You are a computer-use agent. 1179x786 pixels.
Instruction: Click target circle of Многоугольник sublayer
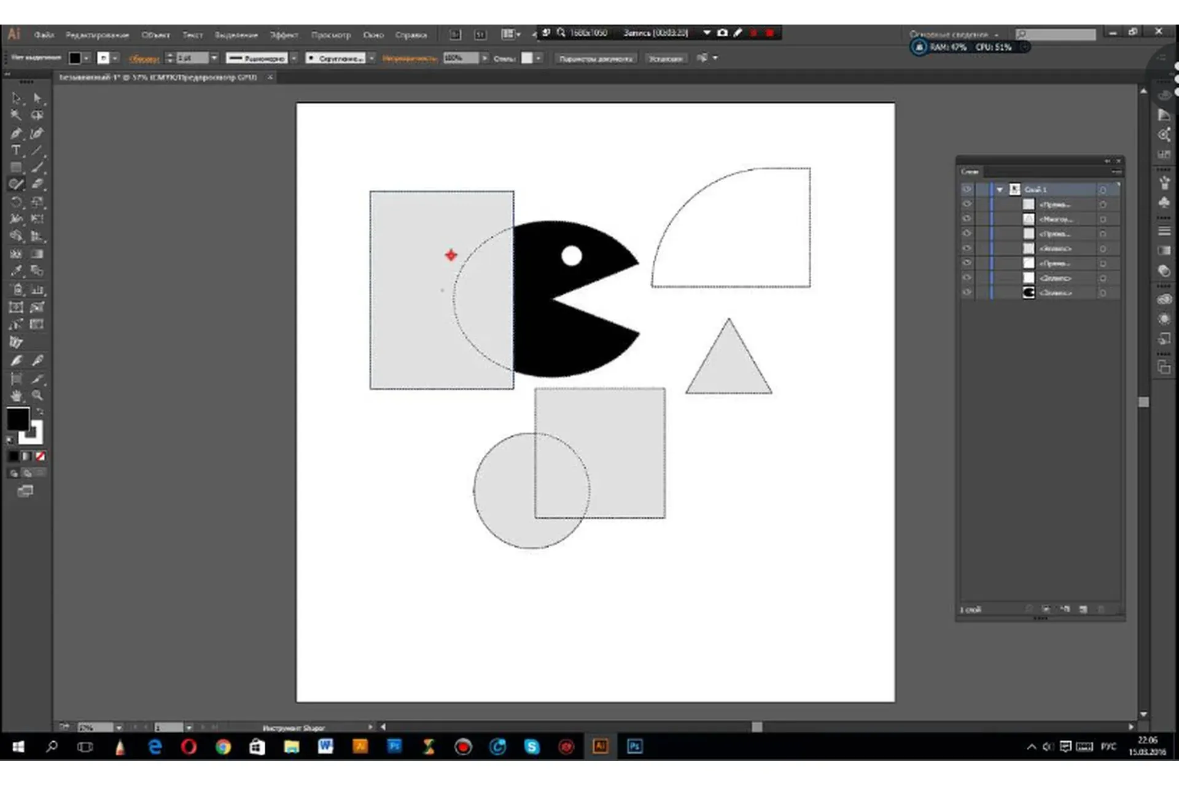1103,219
